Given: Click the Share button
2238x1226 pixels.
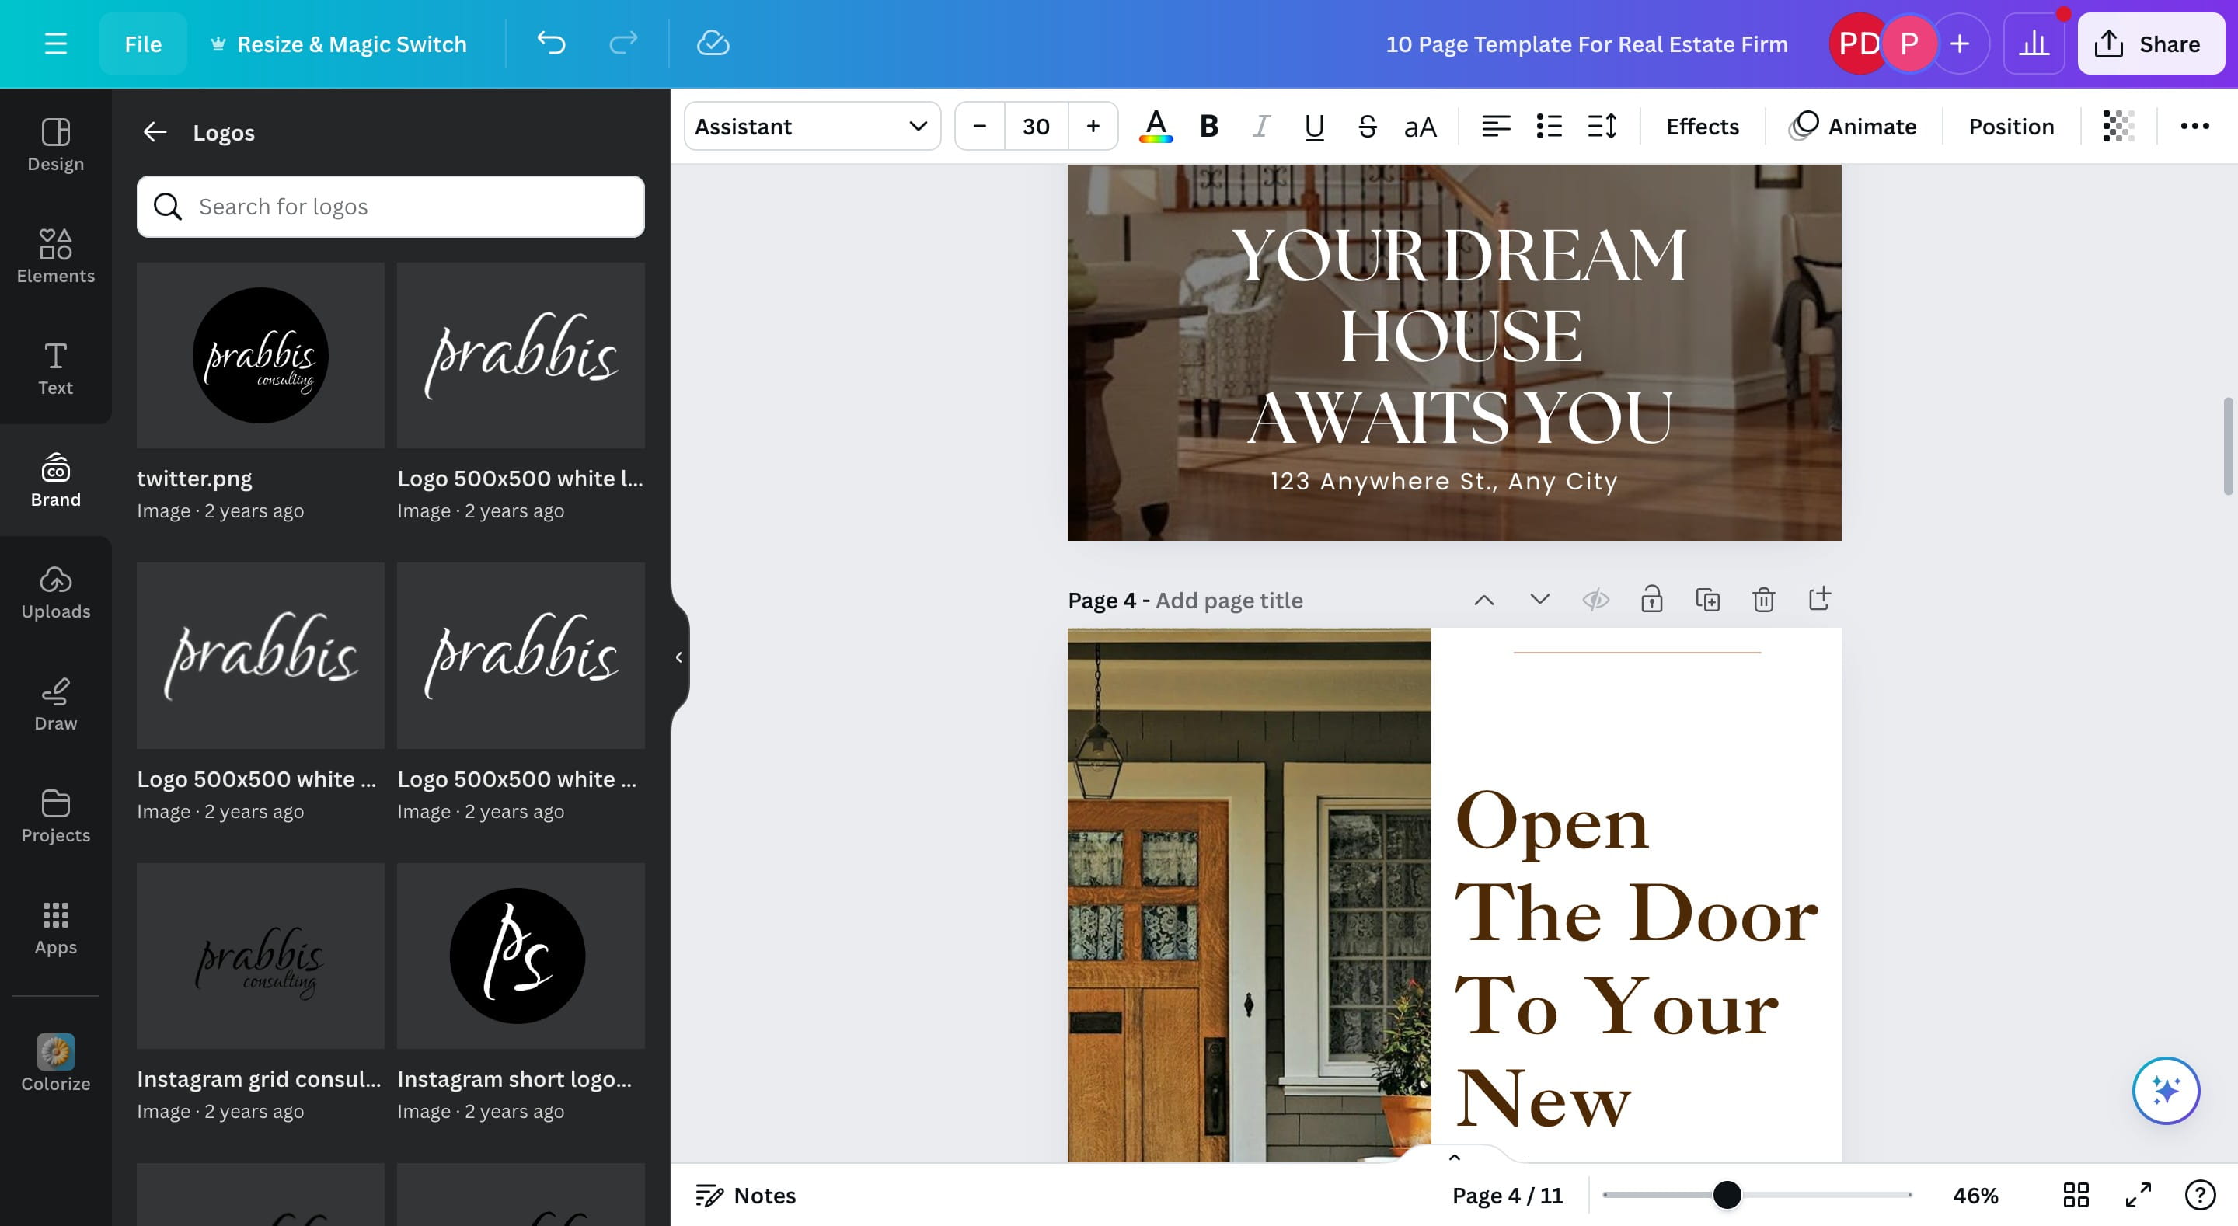Looking at the screenshot, I should 2150,44.
